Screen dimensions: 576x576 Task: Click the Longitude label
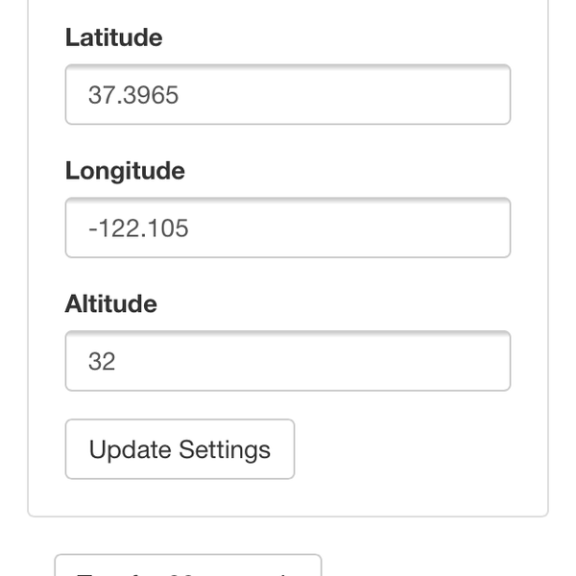point(125,171)
